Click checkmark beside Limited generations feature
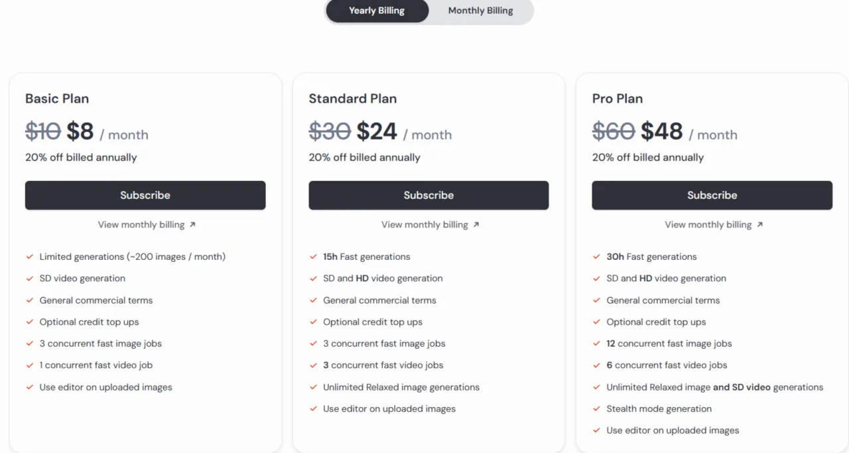Image resolution: width=849 pixels, height=453 pixels. pyautogui.click(x=30, y=257)
